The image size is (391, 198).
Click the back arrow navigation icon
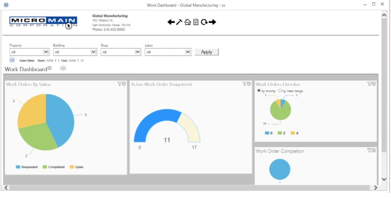click(171, 22)
